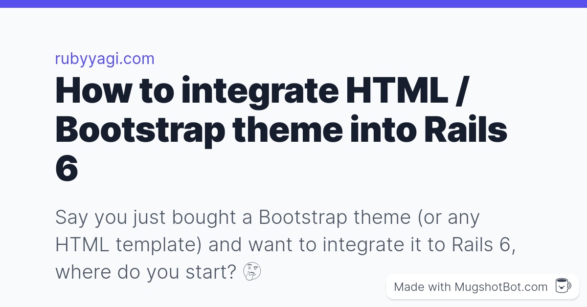587x307 pixels.
Task: Open the rubyyagi.com link
Action: pyautogui.click(x=105, y=59)
